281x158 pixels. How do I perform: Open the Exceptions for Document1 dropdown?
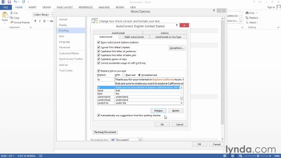140,140
